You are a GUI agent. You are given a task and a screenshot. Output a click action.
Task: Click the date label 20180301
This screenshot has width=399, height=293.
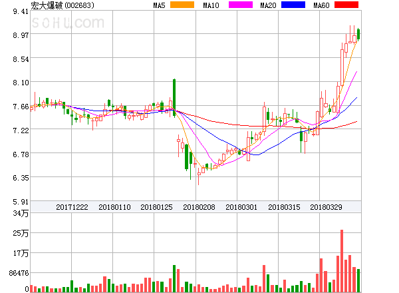click(241, 207)
